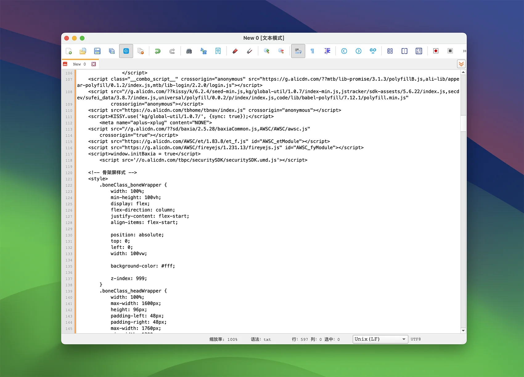Open the split view comparison icon
The image size is (524, 377).
pos(404,51)
